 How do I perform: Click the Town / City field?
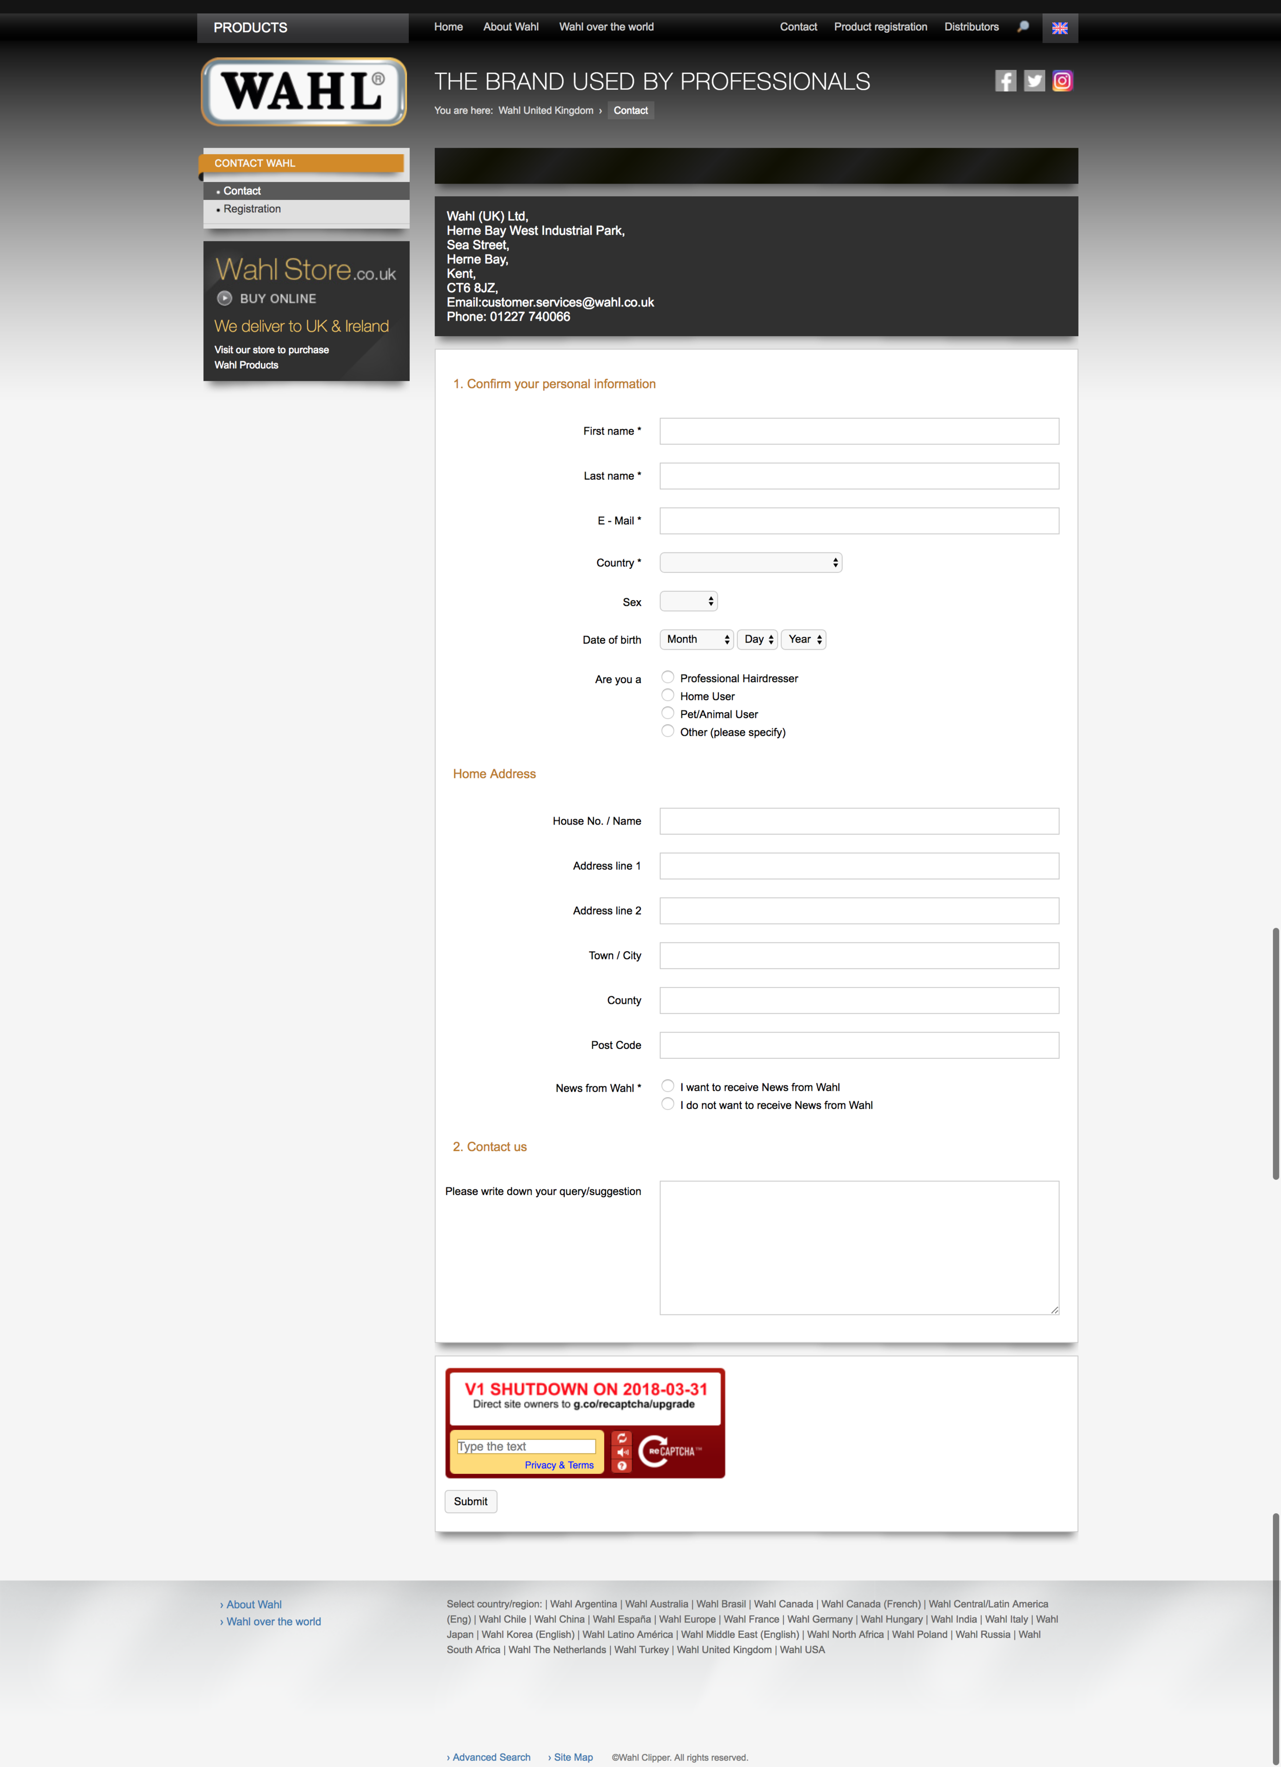(x=859, y=955)
